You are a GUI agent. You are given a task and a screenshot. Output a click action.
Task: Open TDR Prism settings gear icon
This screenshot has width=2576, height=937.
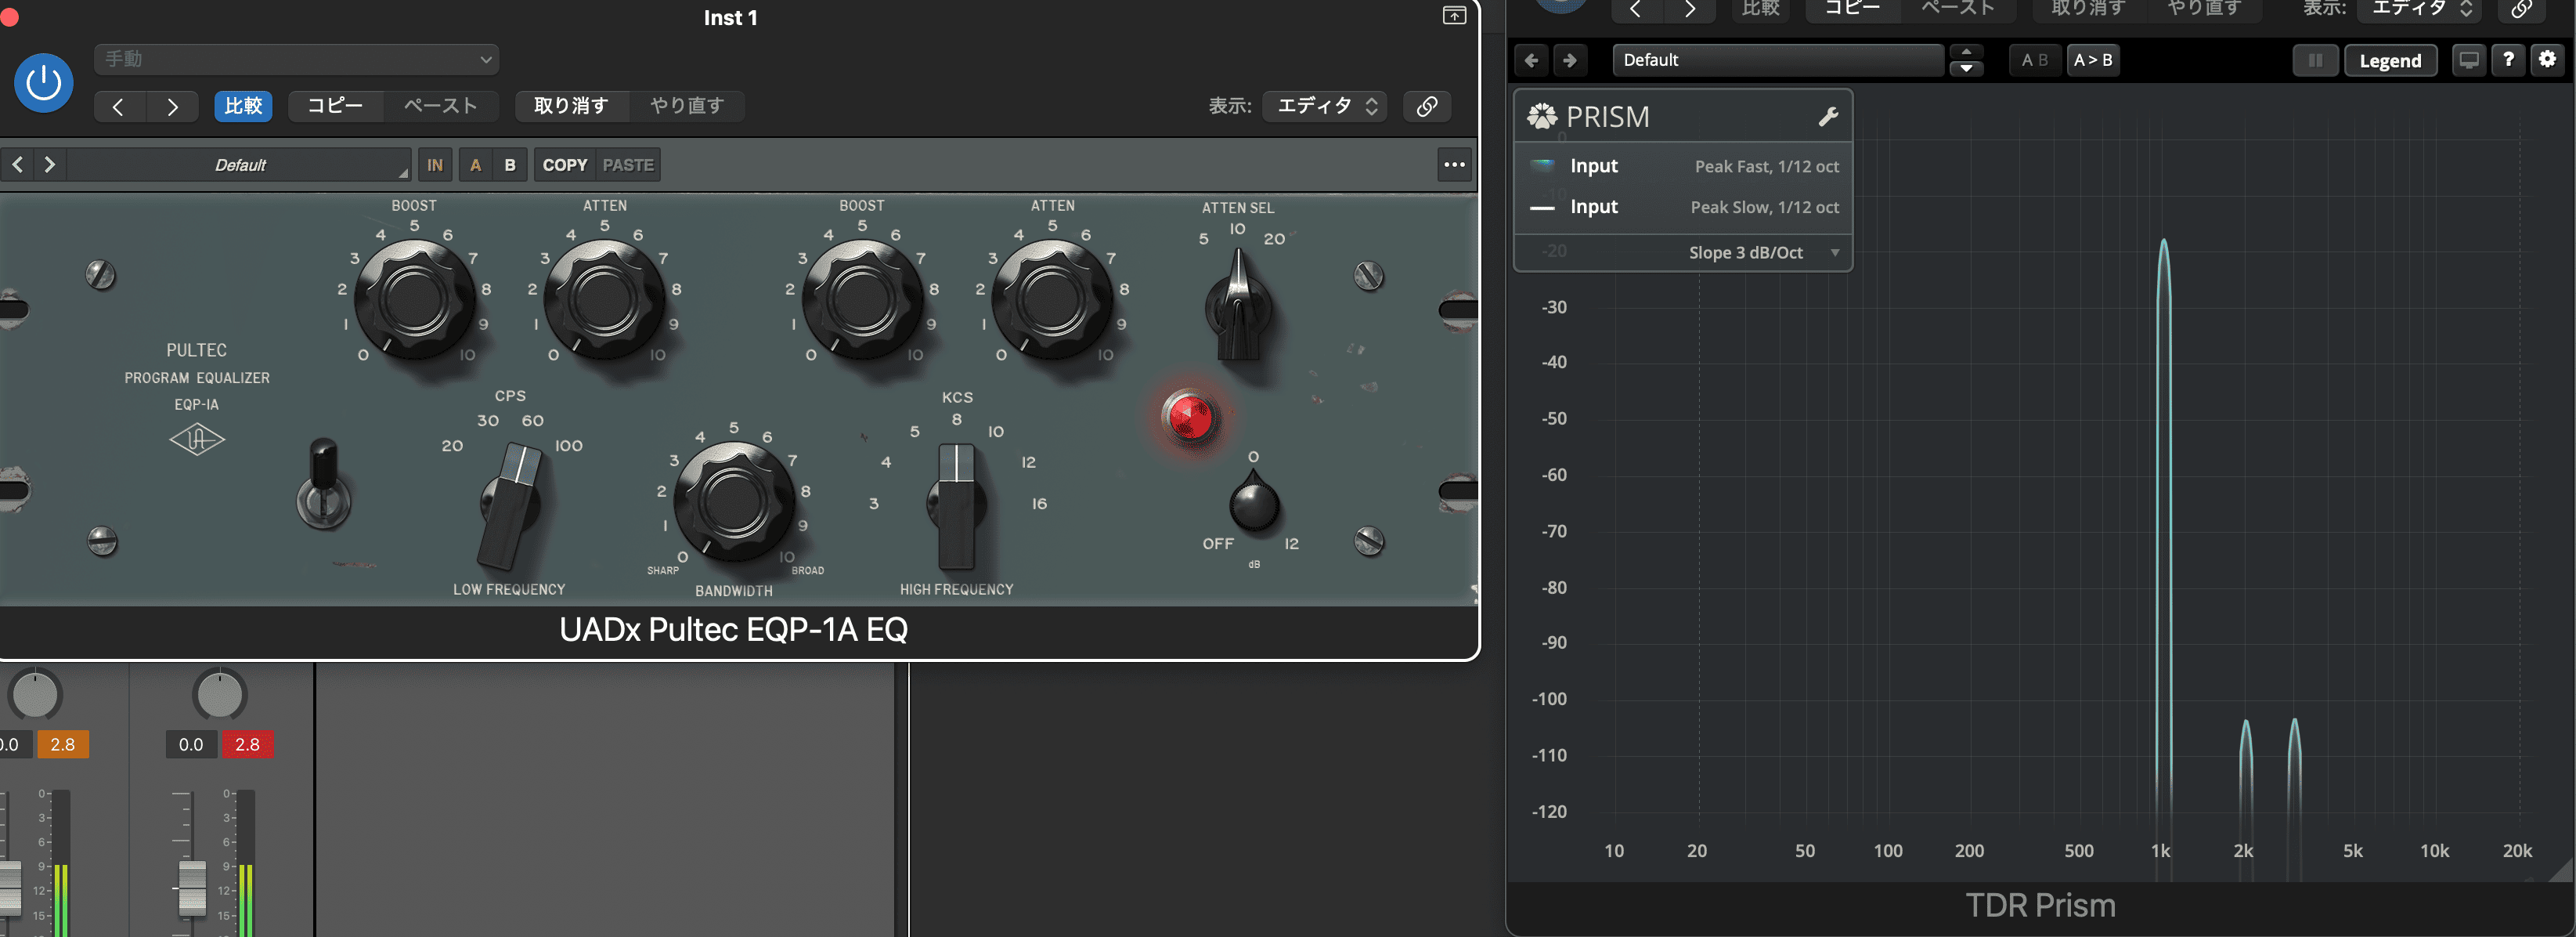click(2547, 60)
